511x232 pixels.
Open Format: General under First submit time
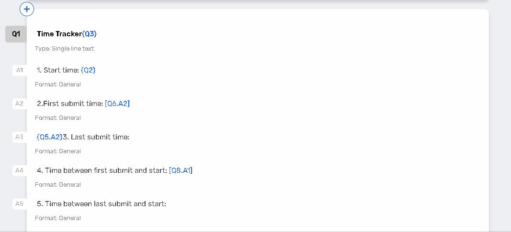(x=58, y=118)
